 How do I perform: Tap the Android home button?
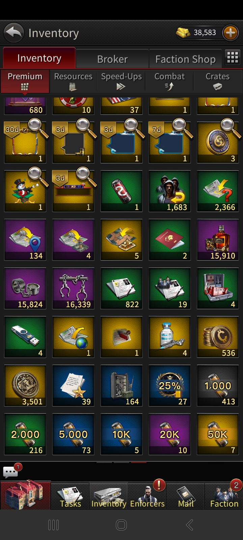tap(121, 525)
